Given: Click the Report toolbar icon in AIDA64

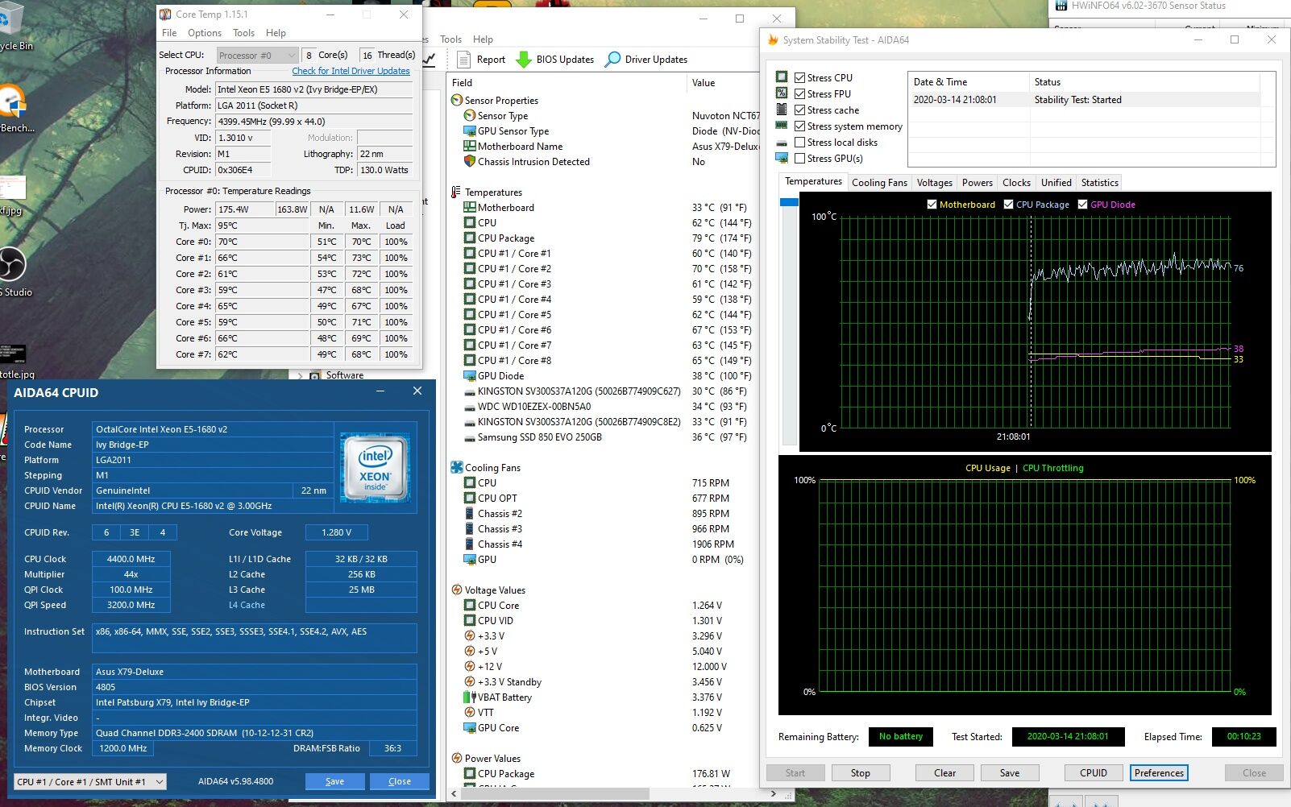Looking at the screenshot, I should click(463, 59).
